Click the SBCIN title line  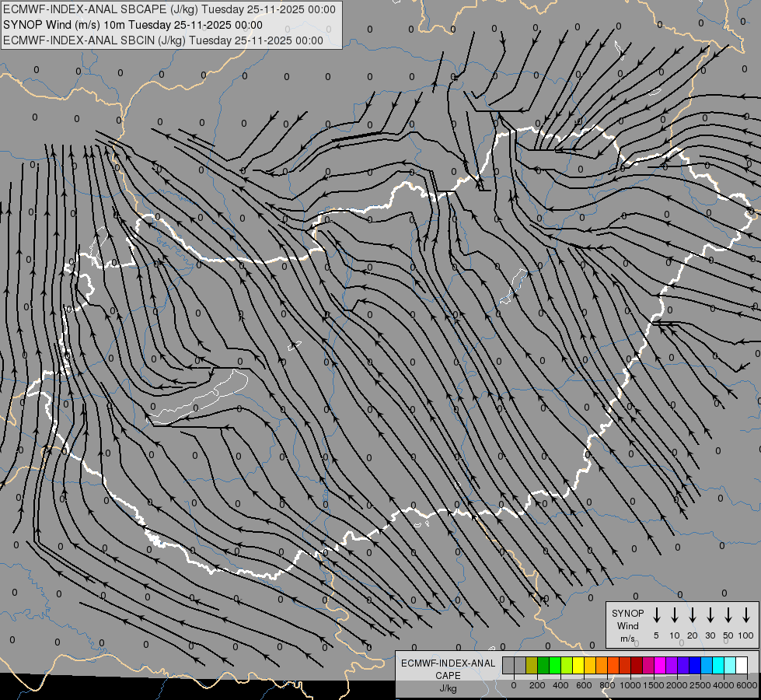(163, 40)
